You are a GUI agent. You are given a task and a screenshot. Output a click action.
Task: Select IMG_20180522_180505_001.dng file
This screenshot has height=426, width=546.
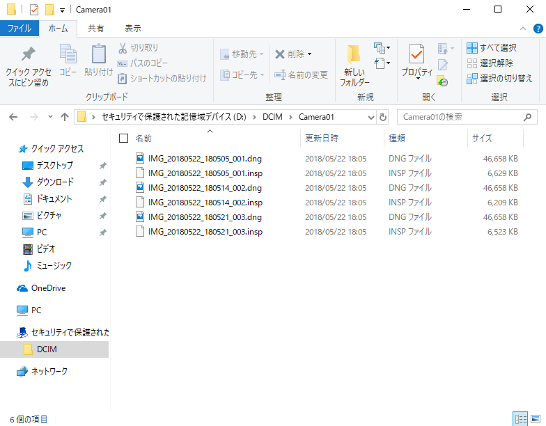(x=205, y=159)
